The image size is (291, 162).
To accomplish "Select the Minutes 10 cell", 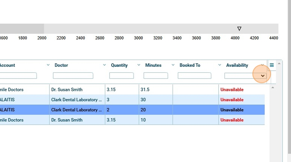I will tap(156, 120).
